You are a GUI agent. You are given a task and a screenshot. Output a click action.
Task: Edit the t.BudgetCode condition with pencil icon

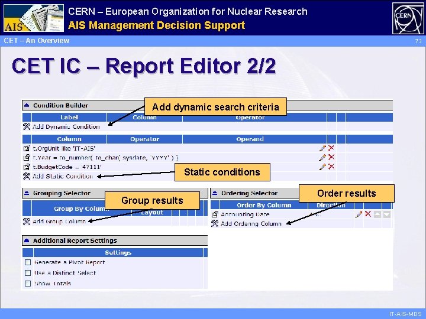(322, 167)
